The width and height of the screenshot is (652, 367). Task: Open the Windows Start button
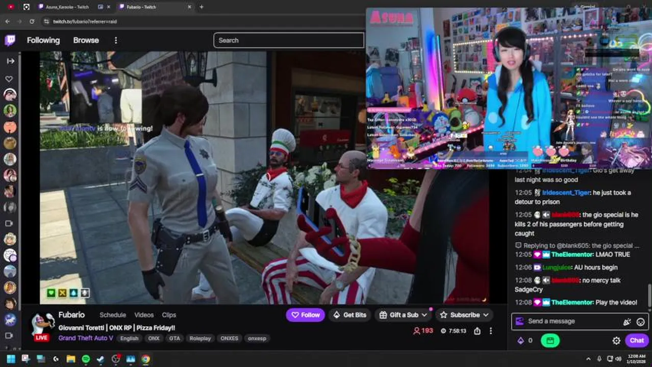11,359
